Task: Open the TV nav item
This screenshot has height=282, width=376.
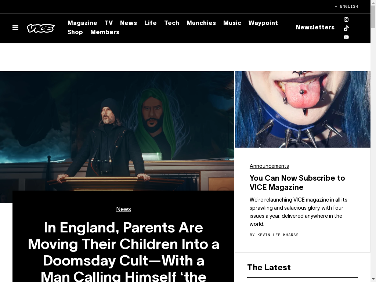Action: (109, 23)
